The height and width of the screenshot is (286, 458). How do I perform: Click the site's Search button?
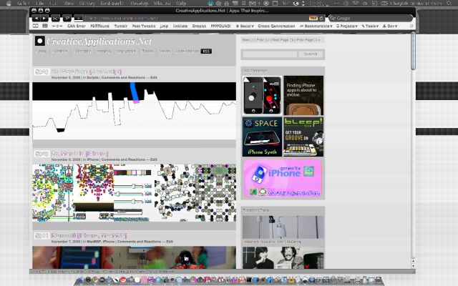(x=310, y=54)
